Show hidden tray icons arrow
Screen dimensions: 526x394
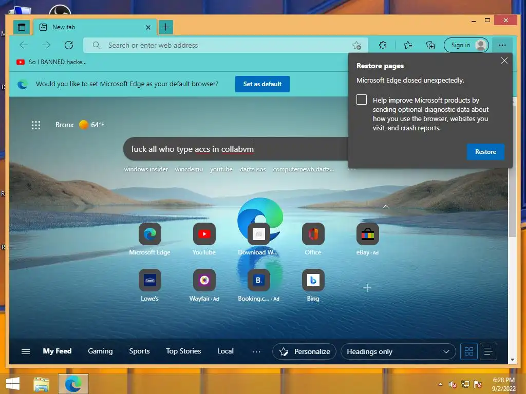(x=440, y=384)
